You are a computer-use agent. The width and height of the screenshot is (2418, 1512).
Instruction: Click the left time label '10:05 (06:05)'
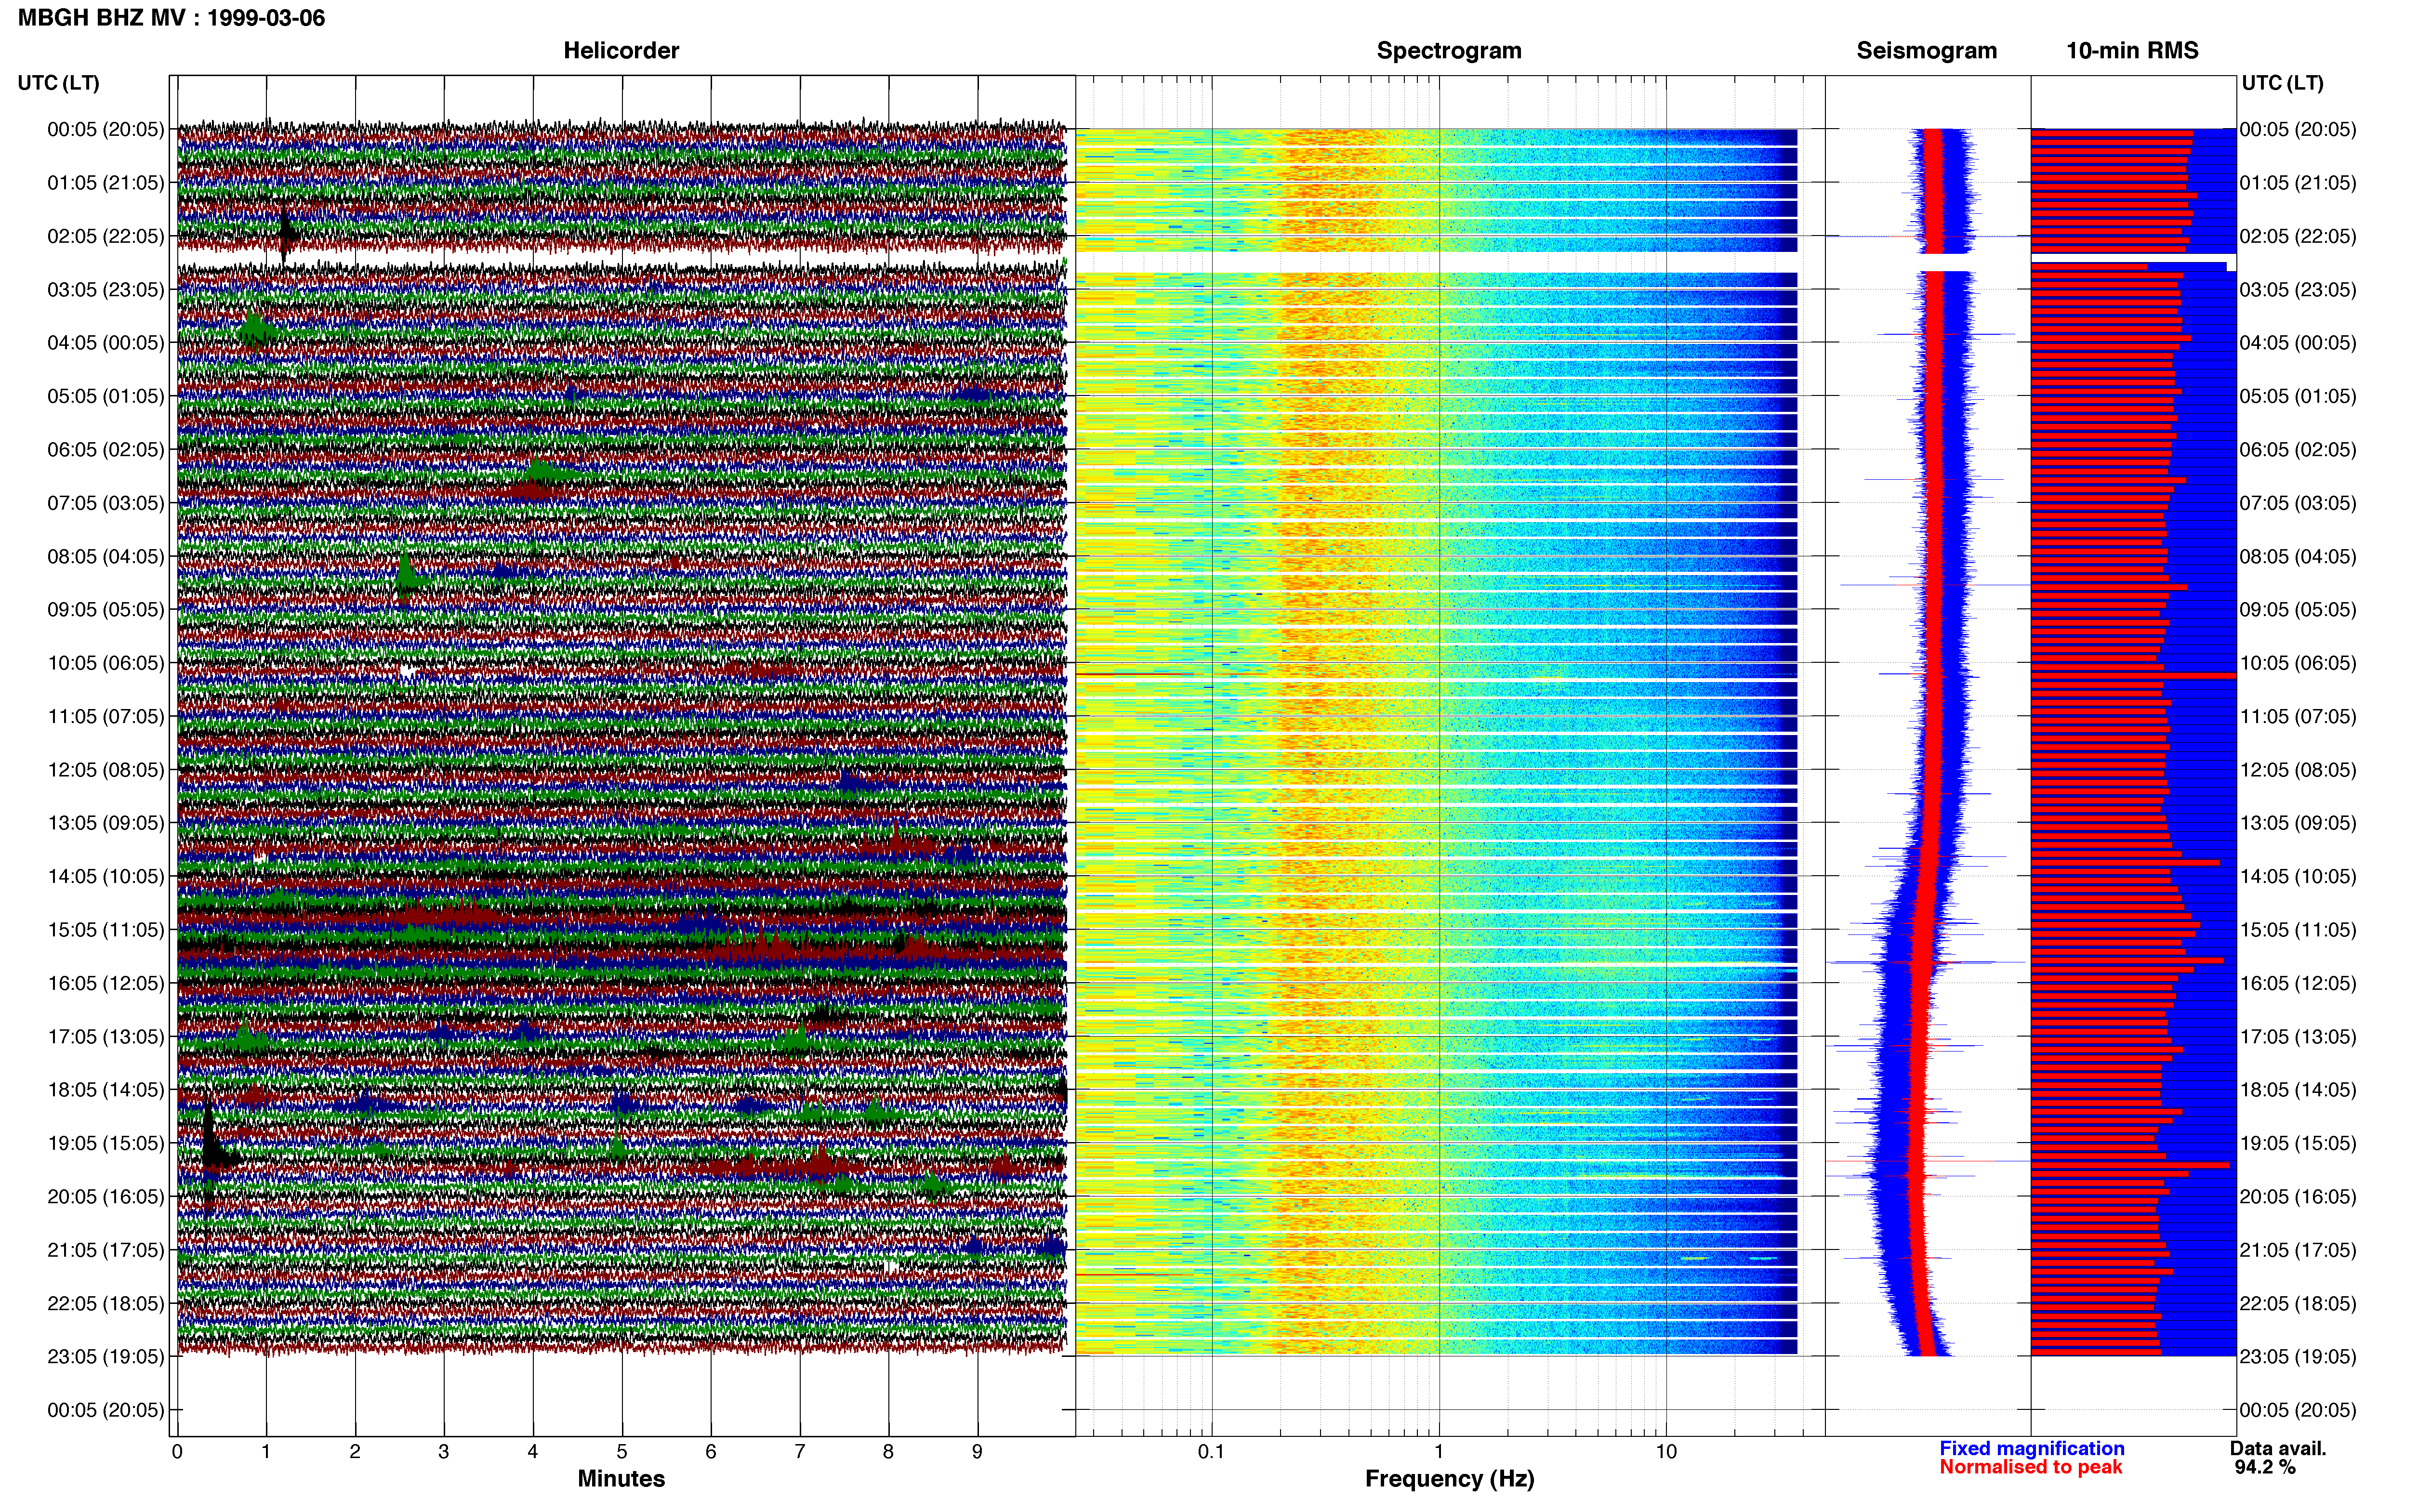point(105,663)
